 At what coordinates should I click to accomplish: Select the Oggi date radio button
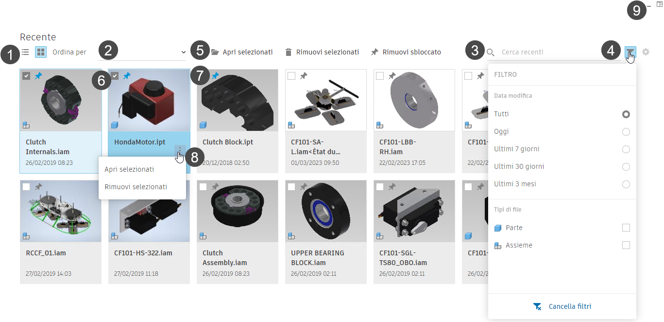click(626, 132)
